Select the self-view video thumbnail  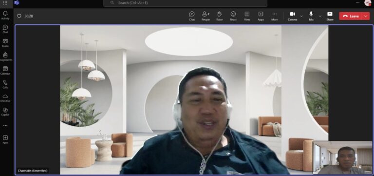[342, 157]
